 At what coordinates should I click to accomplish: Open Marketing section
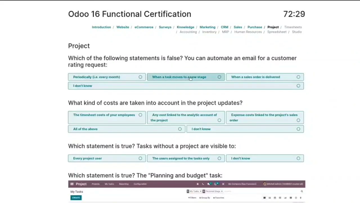pyautogui.click(x=207, y=27)
